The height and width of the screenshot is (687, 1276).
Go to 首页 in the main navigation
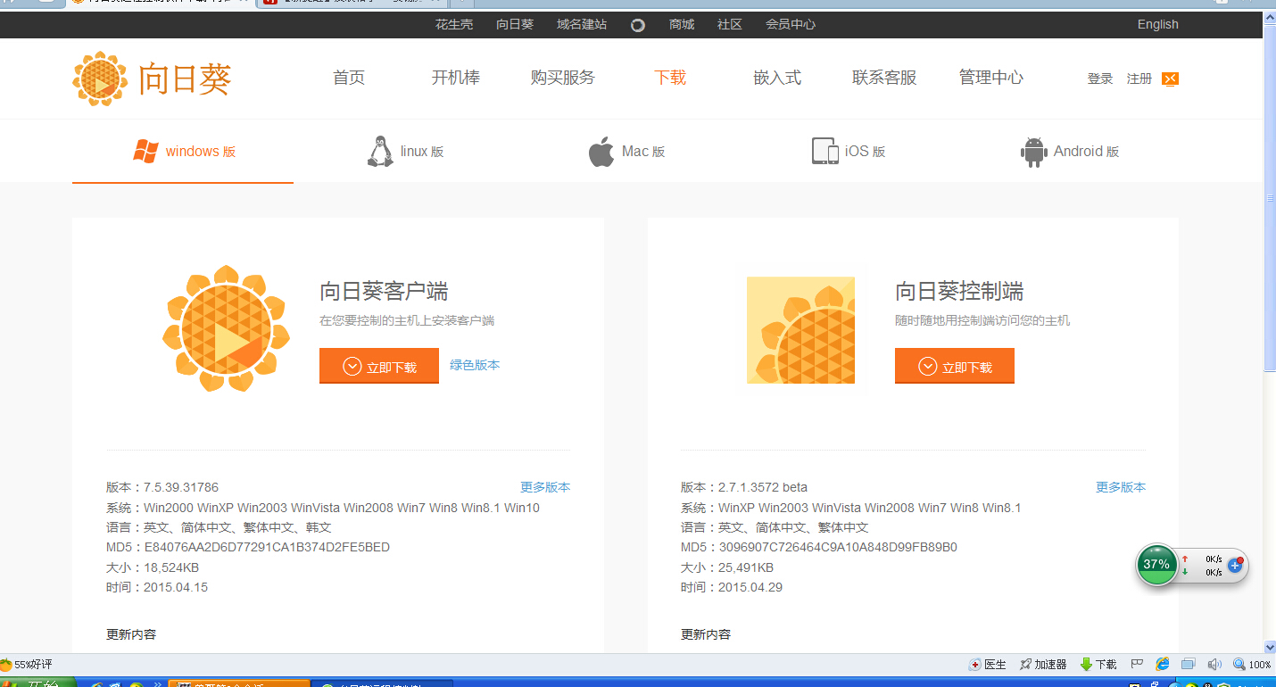click(349, 78)
